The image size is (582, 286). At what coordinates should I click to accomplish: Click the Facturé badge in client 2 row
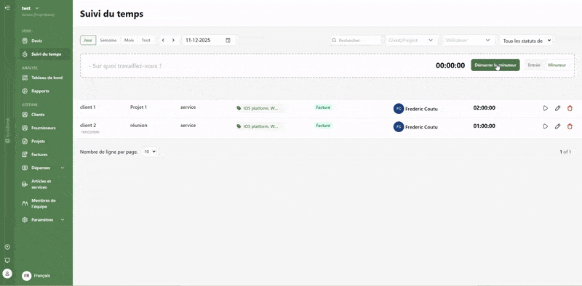pyautogui.click(x=323, y=126)
